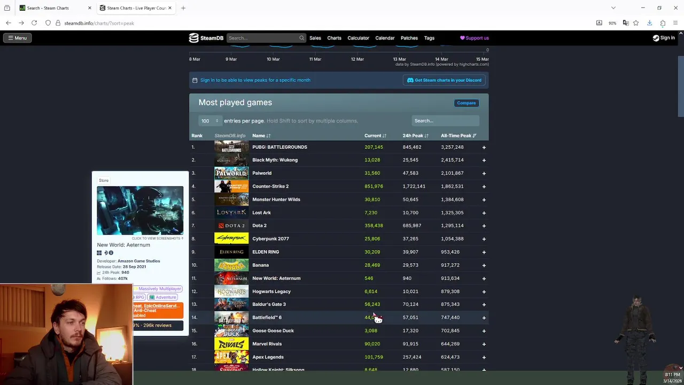Click Dota 2 current players 358,438
Viewport: 684px width, 385px height.
[374, 226]
